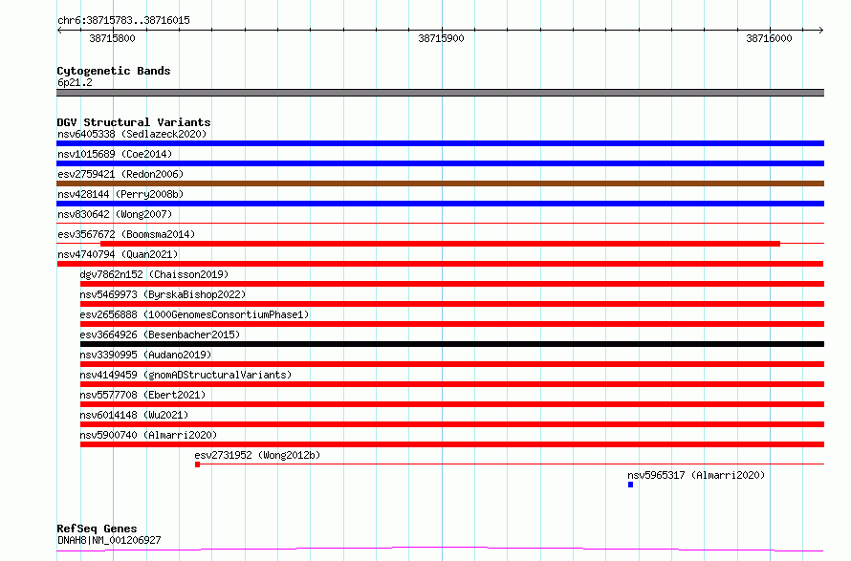Click the Cytogenetic Bands track title
Screen dimensions: 851x561
(x=114, y=71)
